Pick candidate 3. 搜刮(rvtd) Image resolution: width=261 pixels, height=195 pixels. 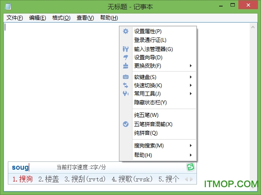(85, 179)
